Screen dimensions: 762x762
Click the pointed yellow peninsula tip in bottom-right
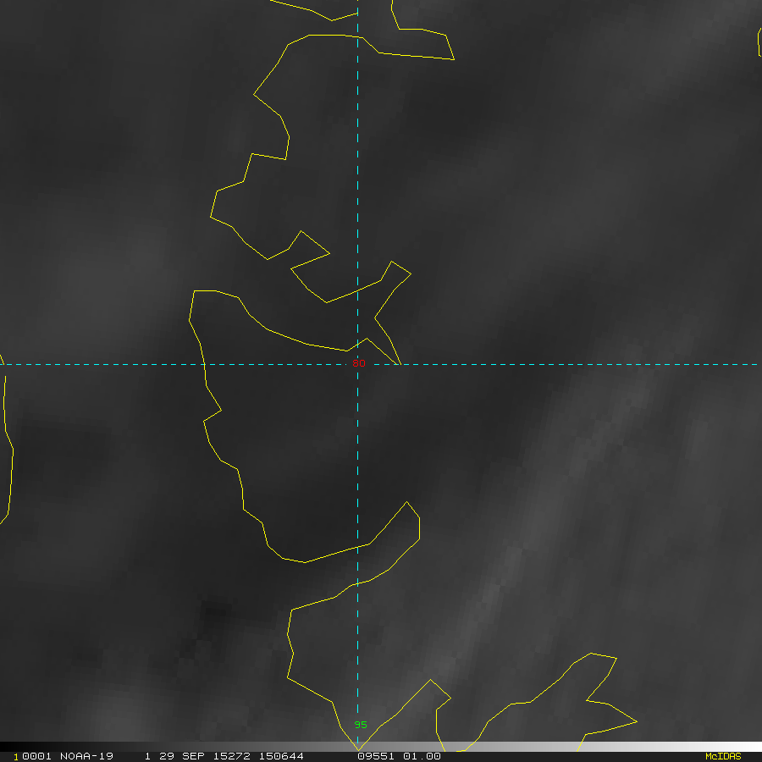(x=636, y=722)
